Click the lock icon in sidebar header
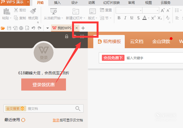 coord(67,36)
